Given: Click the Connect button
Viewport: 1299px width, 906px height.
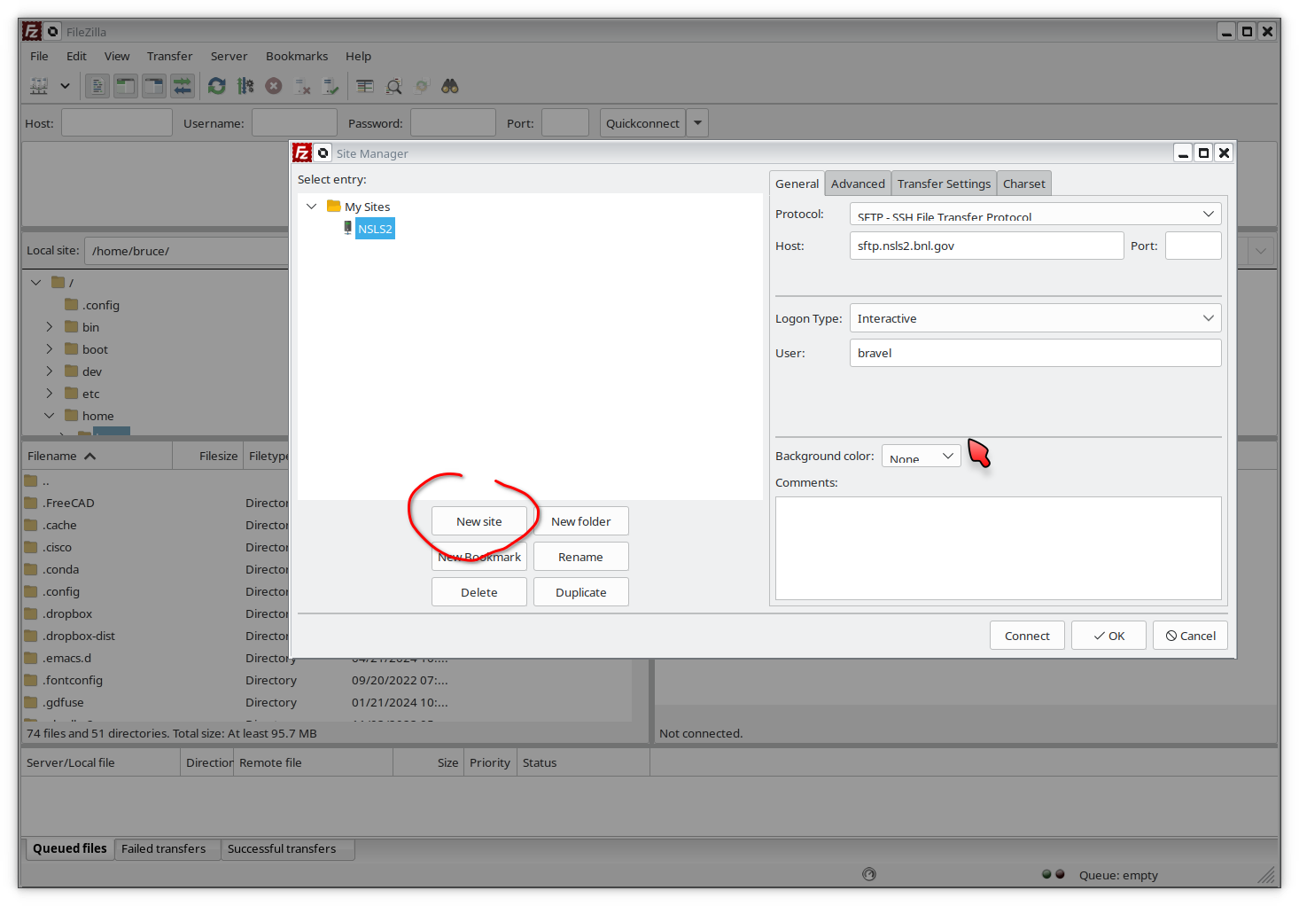Looking at the screenshot, I should [x=1027, y=636].
